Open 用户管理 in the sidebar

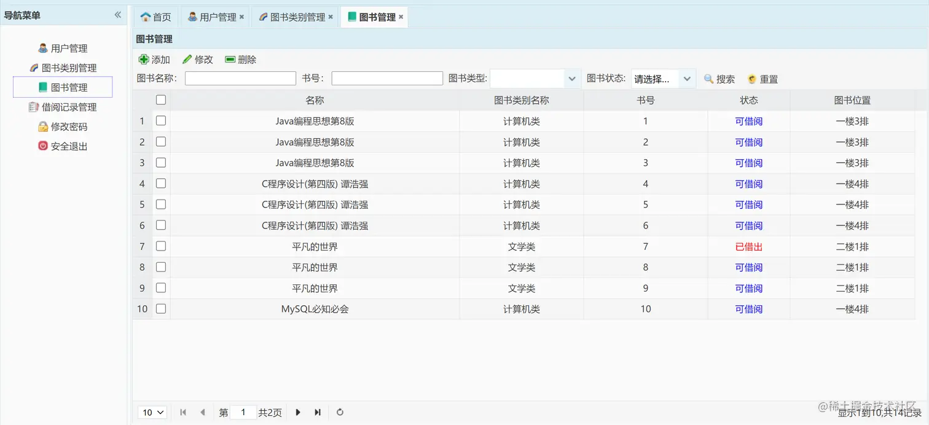point(63,48)
